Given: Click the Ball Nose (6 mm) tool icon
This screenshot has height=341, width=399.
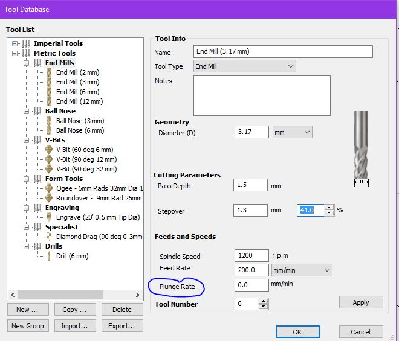Looking at the screenshot, I should [x=49, y=130].
